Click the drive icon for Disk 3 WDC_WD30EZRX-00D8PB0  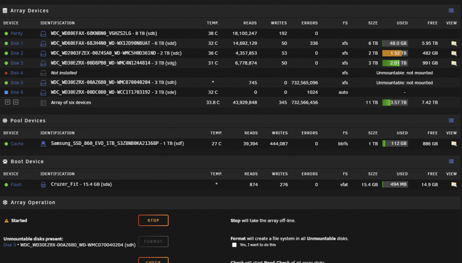point(43,63)
